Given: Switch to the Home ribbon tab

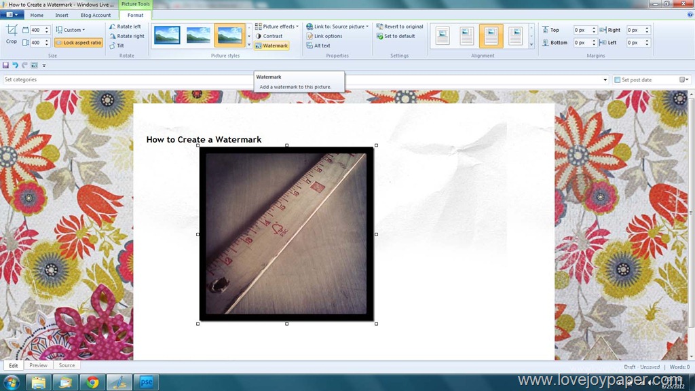Looking at the screenshot, I should (x=37, y=15).
